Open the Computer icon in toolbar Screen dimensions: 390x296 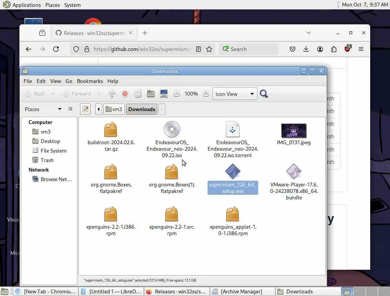[x=164, y=94]
